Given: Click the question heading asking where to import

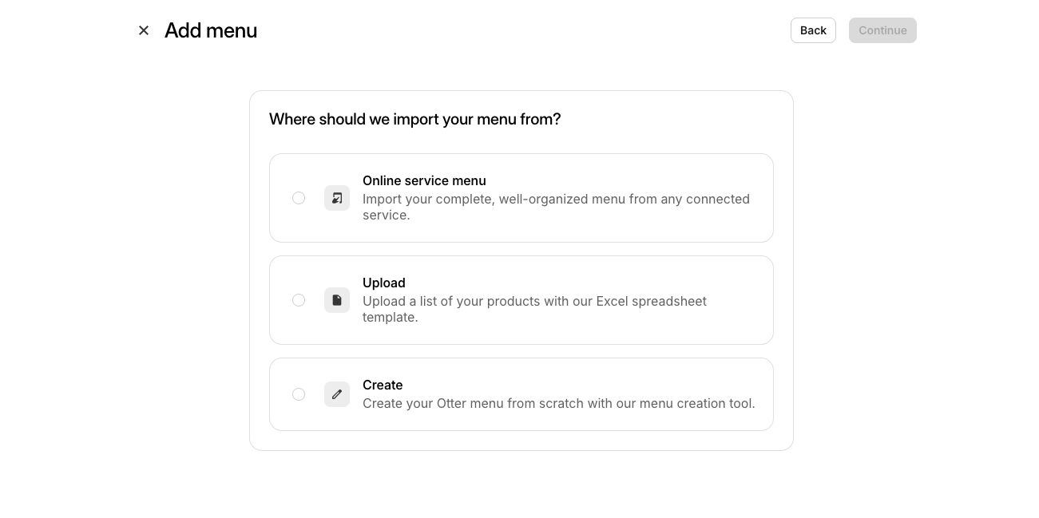Looking at the screenshot, I should click(x=414, y=119).
